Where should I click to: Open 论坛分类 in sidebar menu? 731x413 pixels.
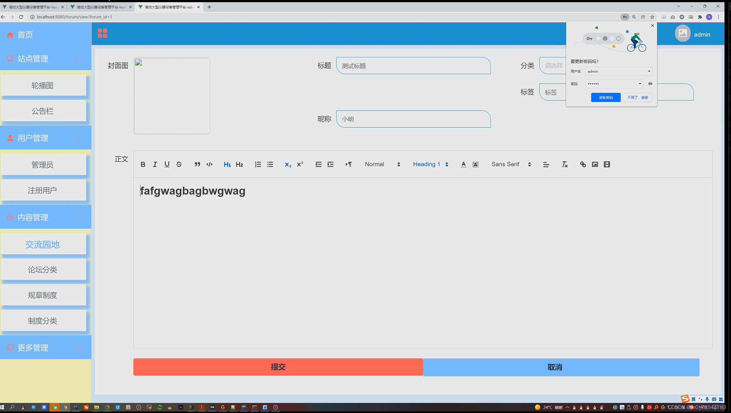pyautogui.click(x=43, y=270)
